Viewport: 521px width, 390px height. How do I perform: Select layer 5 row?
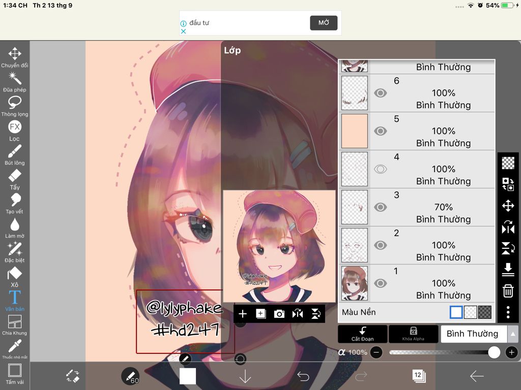(x=417, y=131)
